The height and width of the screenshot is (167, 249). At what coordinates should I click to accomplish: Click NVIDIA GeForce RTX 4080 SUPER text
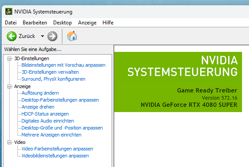click(189, 105)
